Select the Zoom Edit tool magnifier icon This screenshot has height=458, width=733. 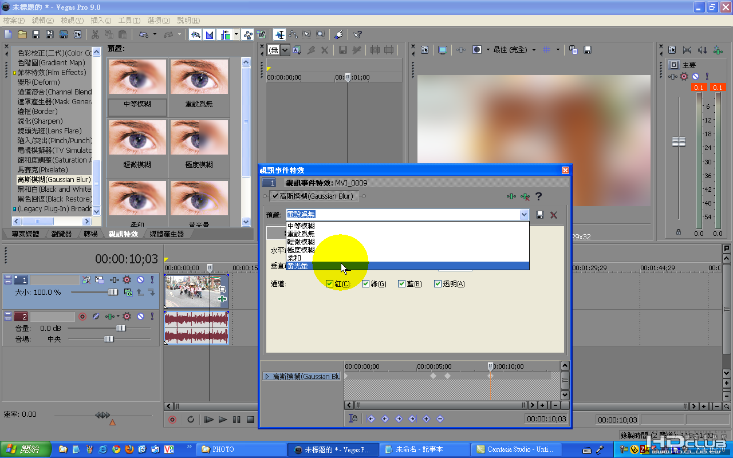tap(321, 35)
